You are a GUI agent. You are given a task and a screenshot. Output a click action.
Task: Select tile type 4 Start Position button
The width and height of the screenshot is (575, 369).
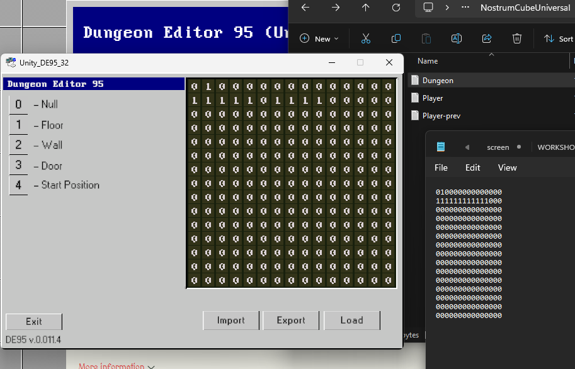[x=18, y=185]
